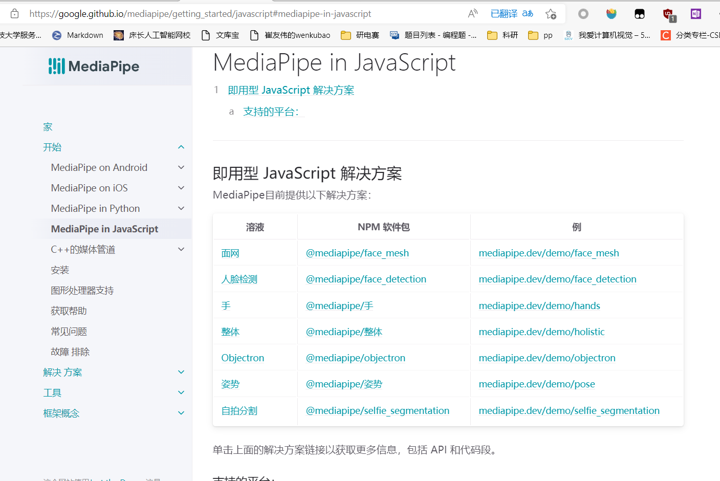Expand the MediaPipe on Android submenu

pyautogui.click(x=181, y=167)
